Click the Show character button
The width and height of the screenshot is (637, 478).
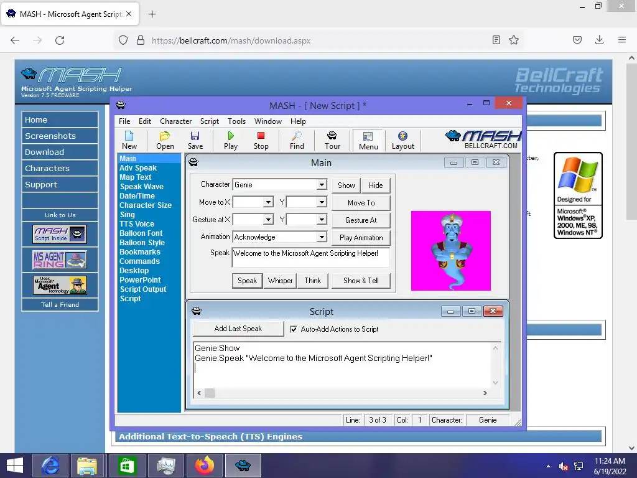346,185
